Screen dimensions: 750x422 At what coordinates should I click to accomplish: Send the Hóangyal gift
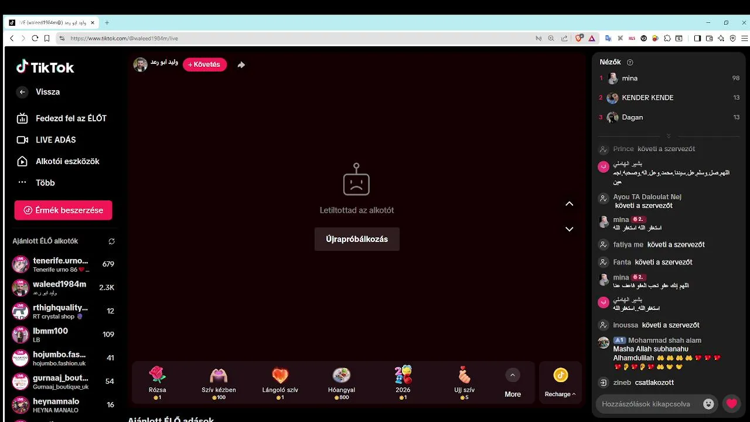[342, 383]
